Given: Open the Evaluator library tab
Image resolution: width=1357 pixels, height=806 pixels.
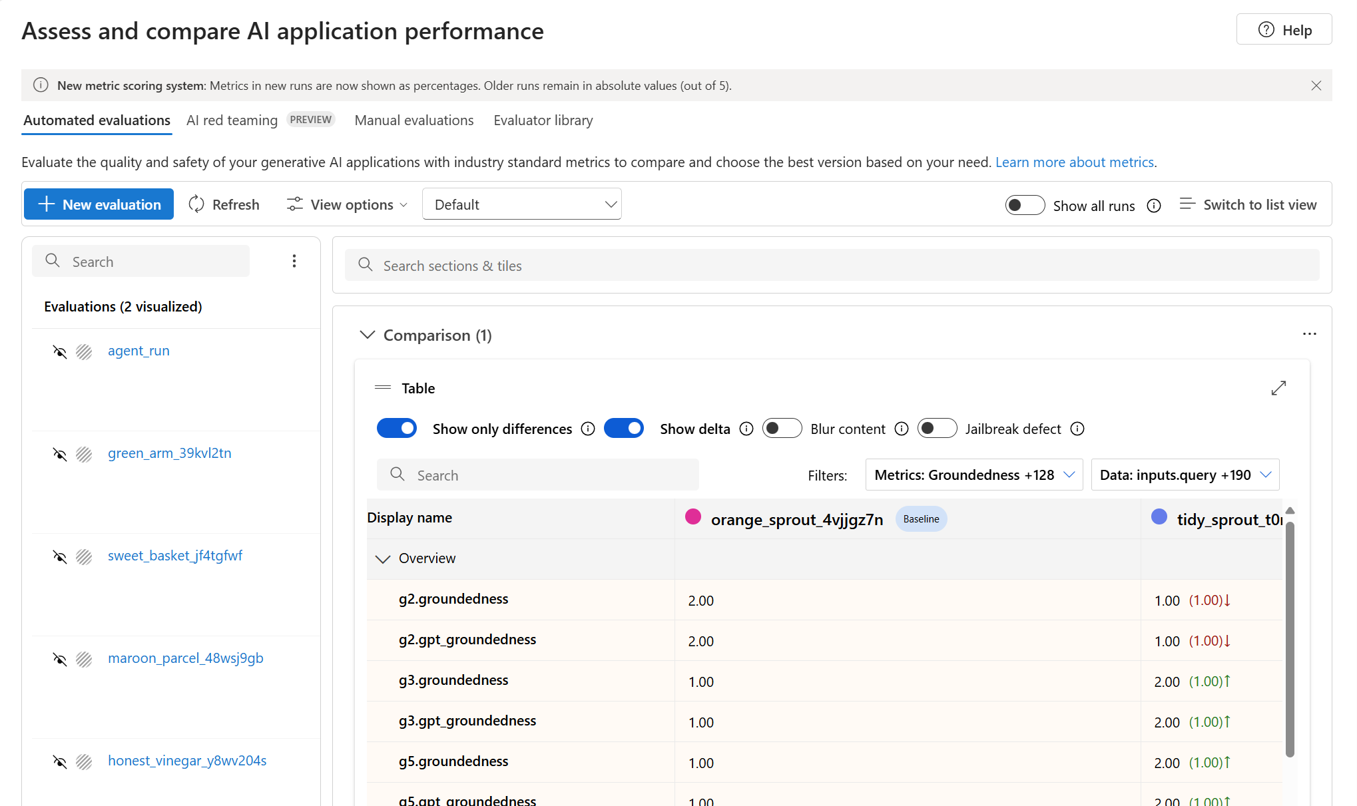Looking at the screenshot, I should click(543, 120).
